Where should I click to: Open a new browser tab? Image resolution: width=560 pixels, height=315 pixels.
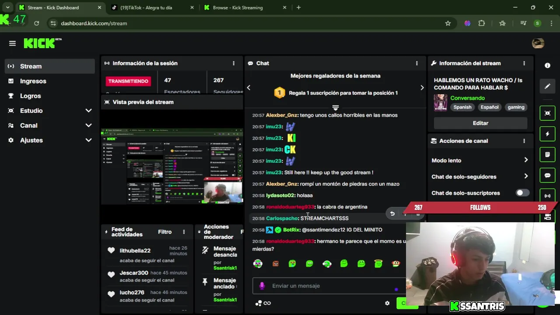(298, 7)
